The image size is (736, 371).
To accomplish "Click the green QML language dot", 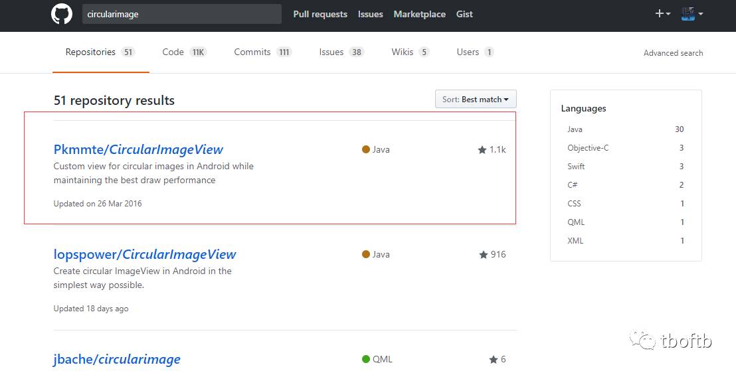I will [x=366, y=359].
